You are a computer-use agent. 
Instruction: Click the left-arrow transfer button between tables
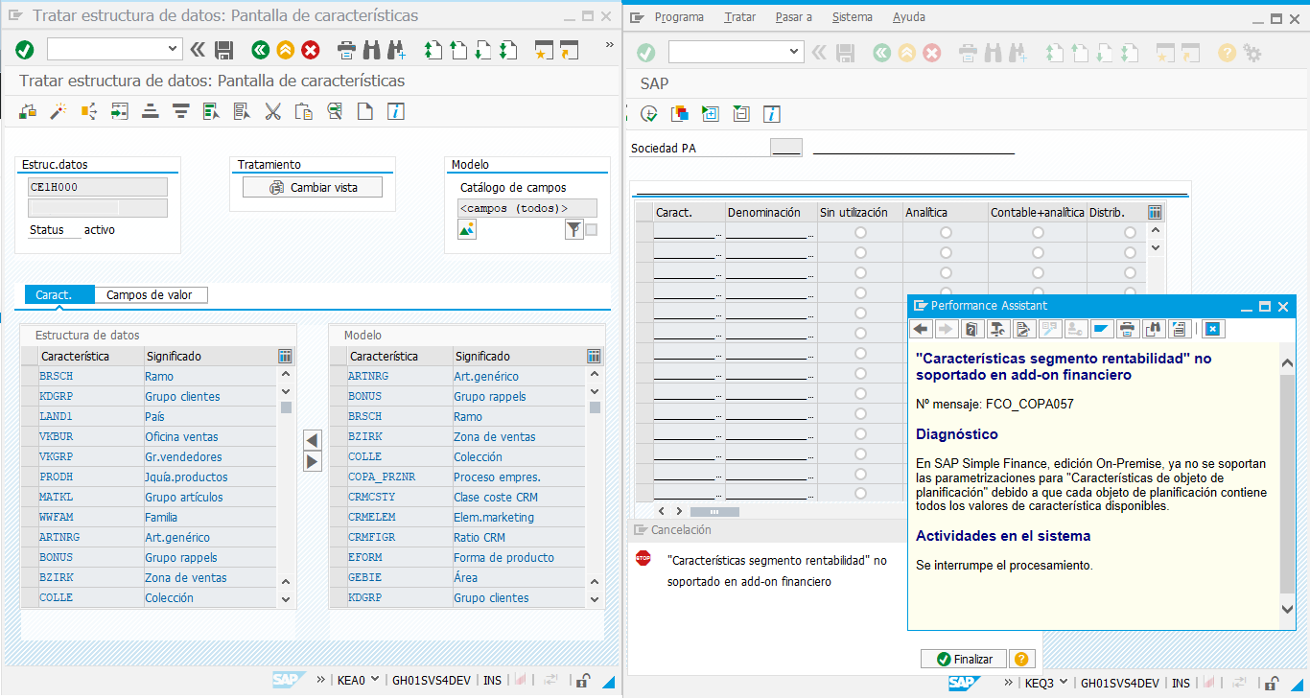click(x=312, y=440)
